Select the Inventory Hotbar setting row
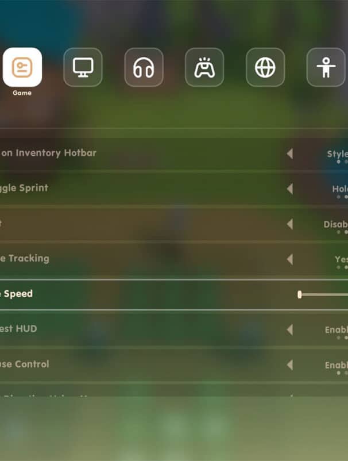The image size is (348, 461). coord(174,153)
